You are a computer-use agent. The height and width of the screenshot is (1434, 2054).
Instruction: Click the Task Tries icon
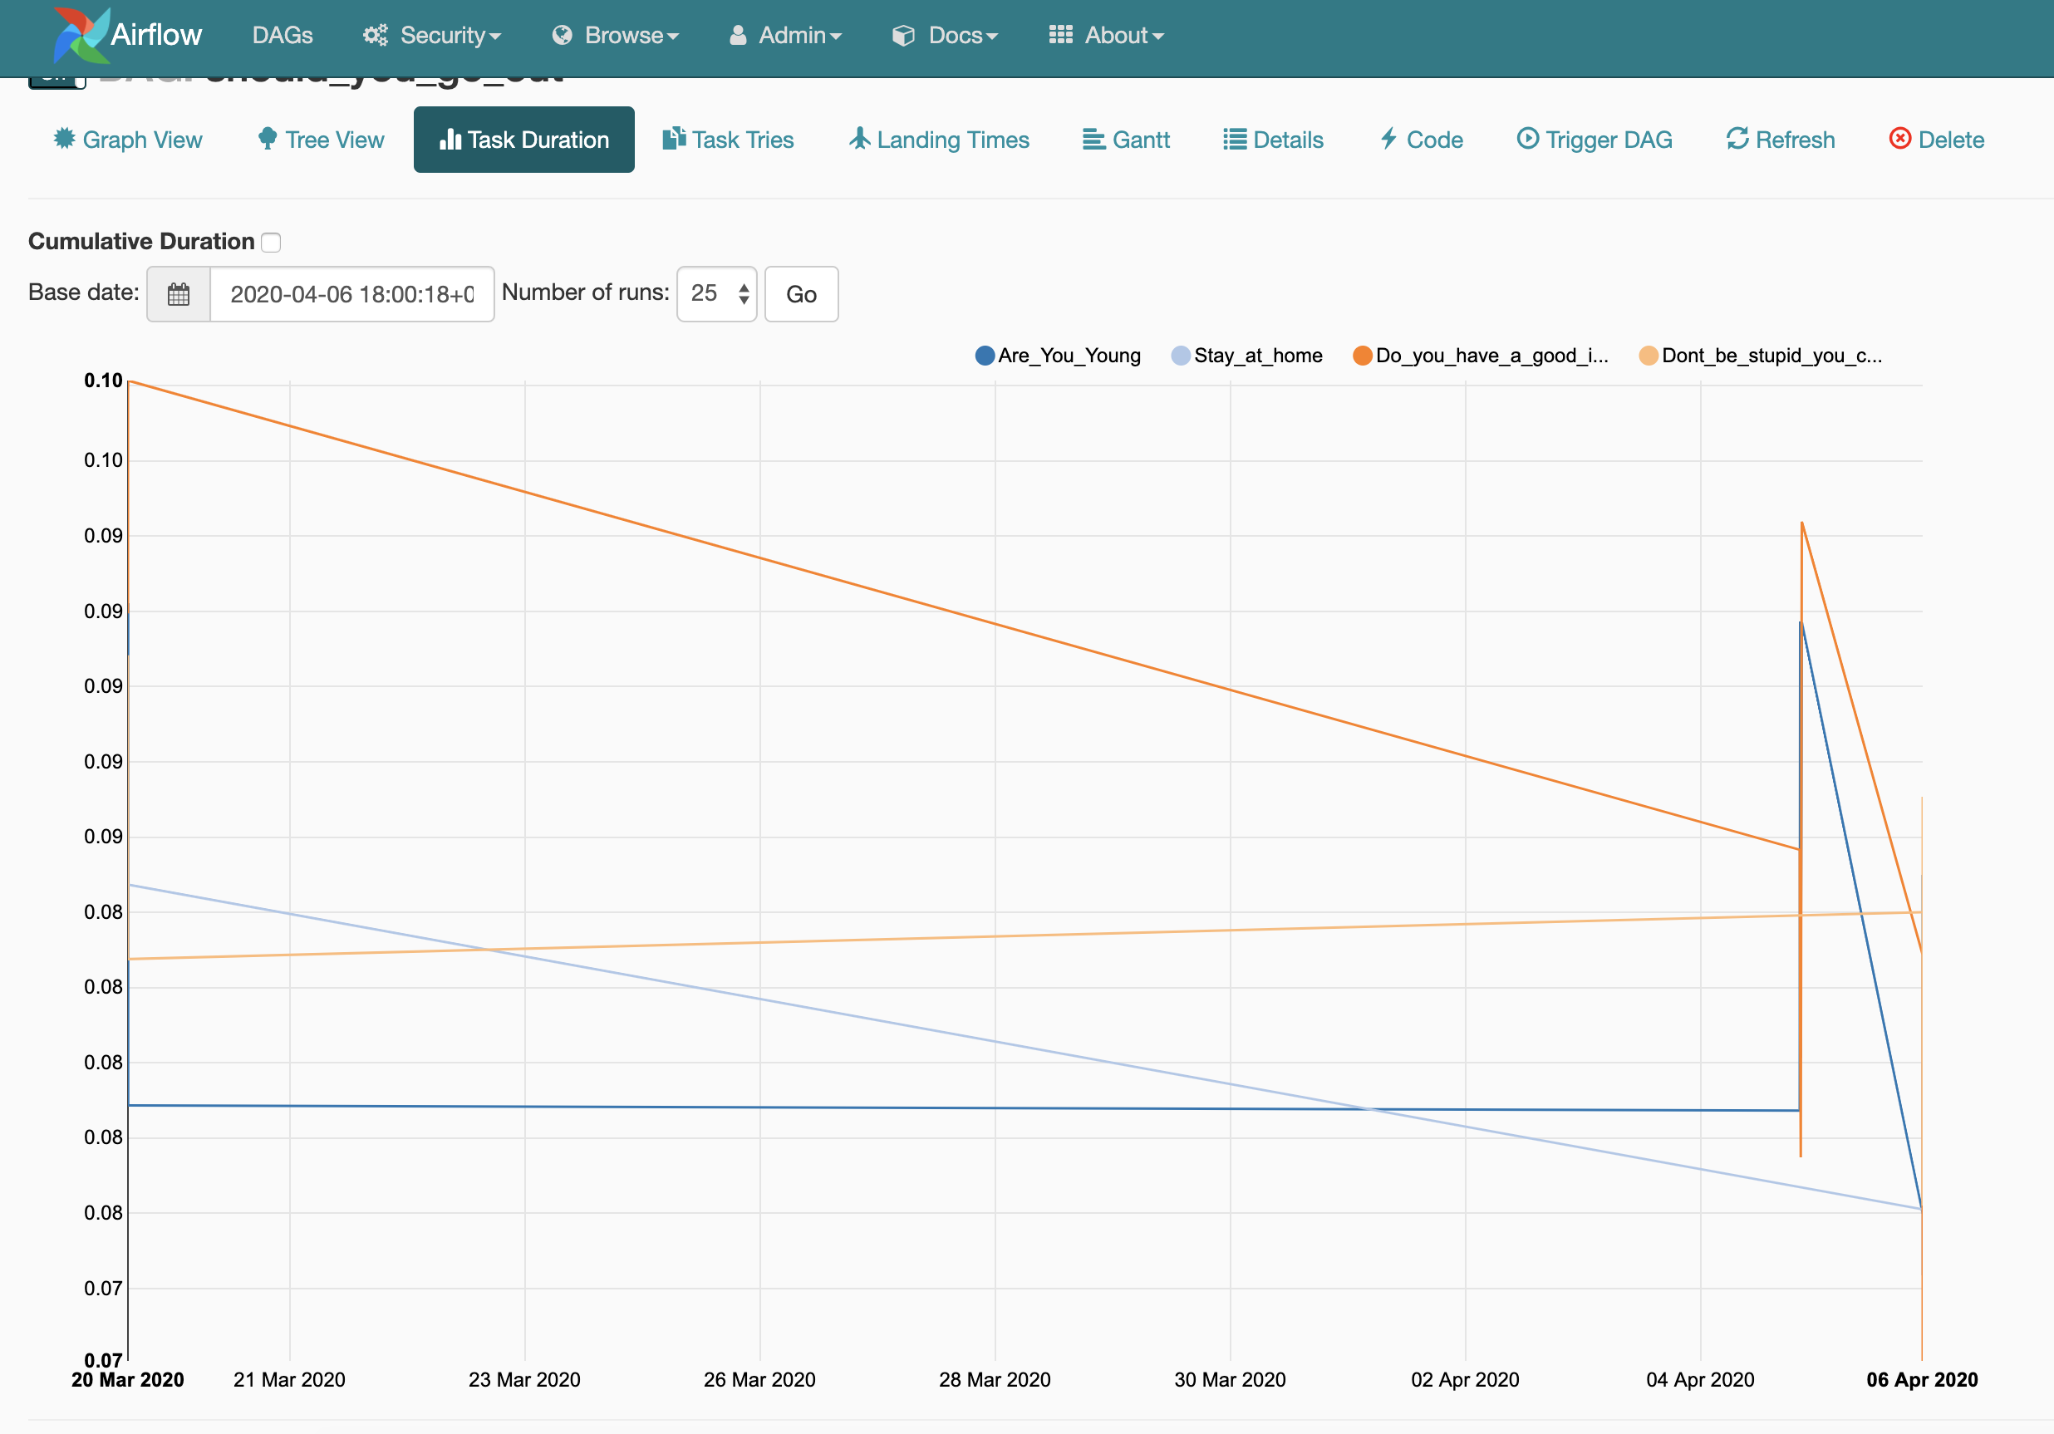point(674,139)
